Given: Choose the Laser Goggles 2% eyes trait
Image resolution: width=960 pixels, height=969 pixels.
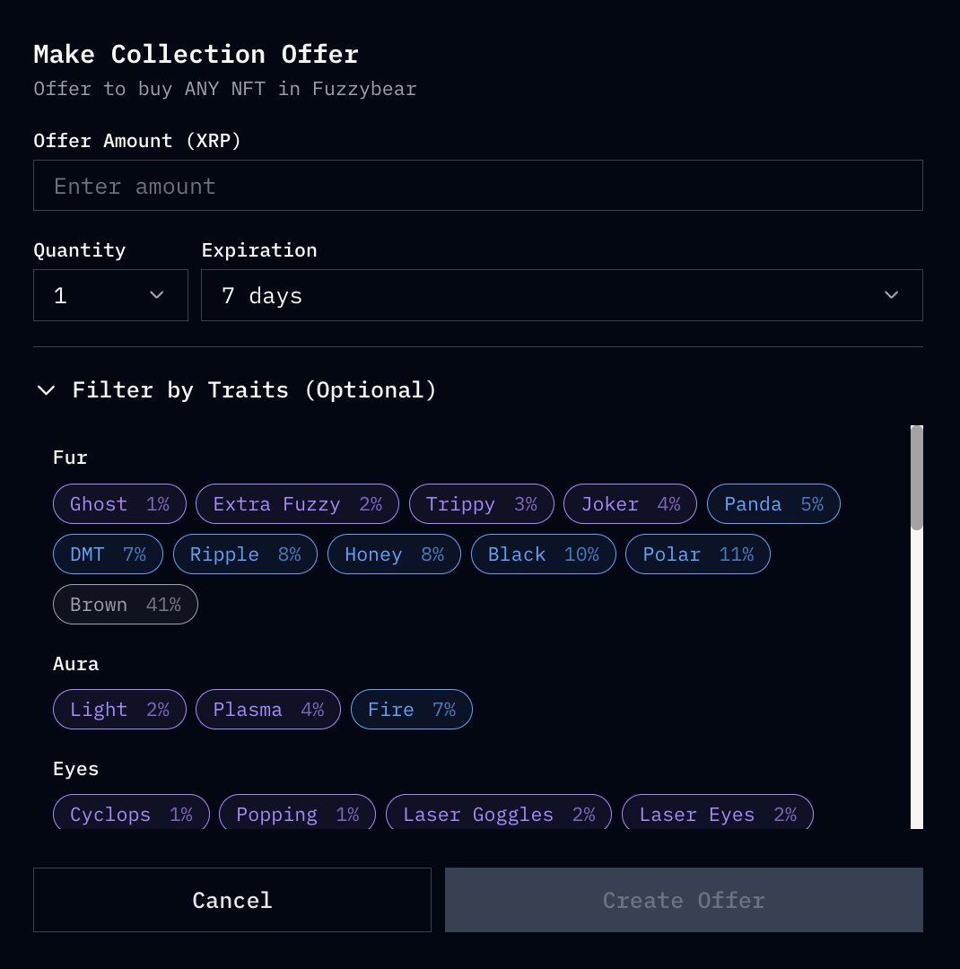Looking at the screenshot, I should click(499, 812).
